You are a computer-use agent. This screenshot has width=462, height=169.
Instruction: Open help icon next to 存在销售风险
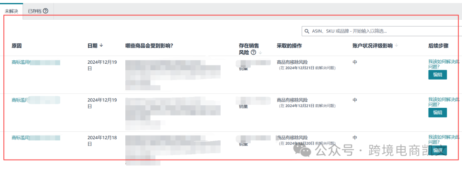click(x=253, y=53)
